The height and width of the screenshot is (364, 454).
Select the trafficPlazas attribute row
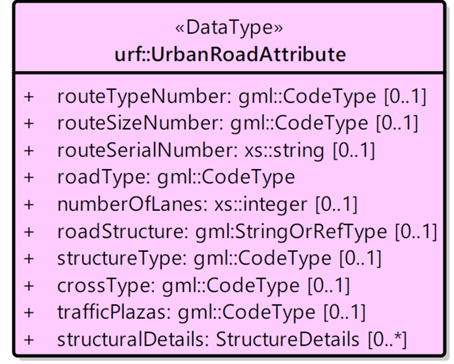click(195, 312)
